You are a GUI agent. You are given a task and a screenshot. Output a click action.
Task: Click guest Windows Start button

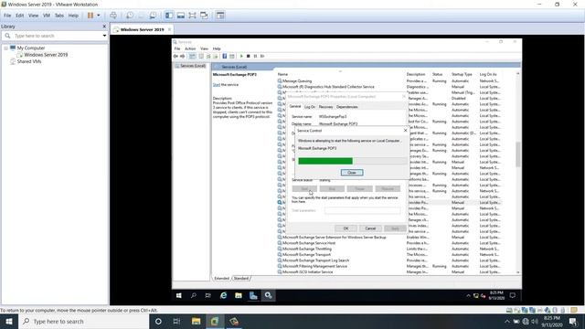pyautogui.click(x=179, y=295)
